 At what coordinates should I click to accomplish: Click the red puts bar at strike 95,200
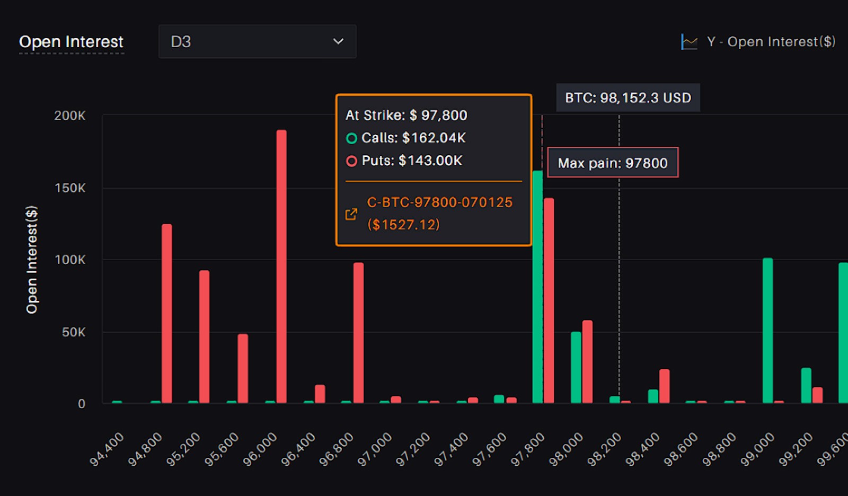[x=204, y=337]
